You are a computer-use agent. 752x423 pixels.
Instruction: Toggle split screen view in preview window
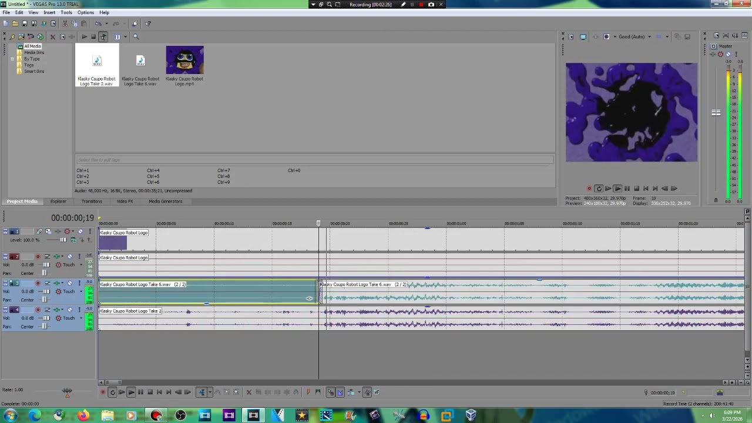[607, 36]
